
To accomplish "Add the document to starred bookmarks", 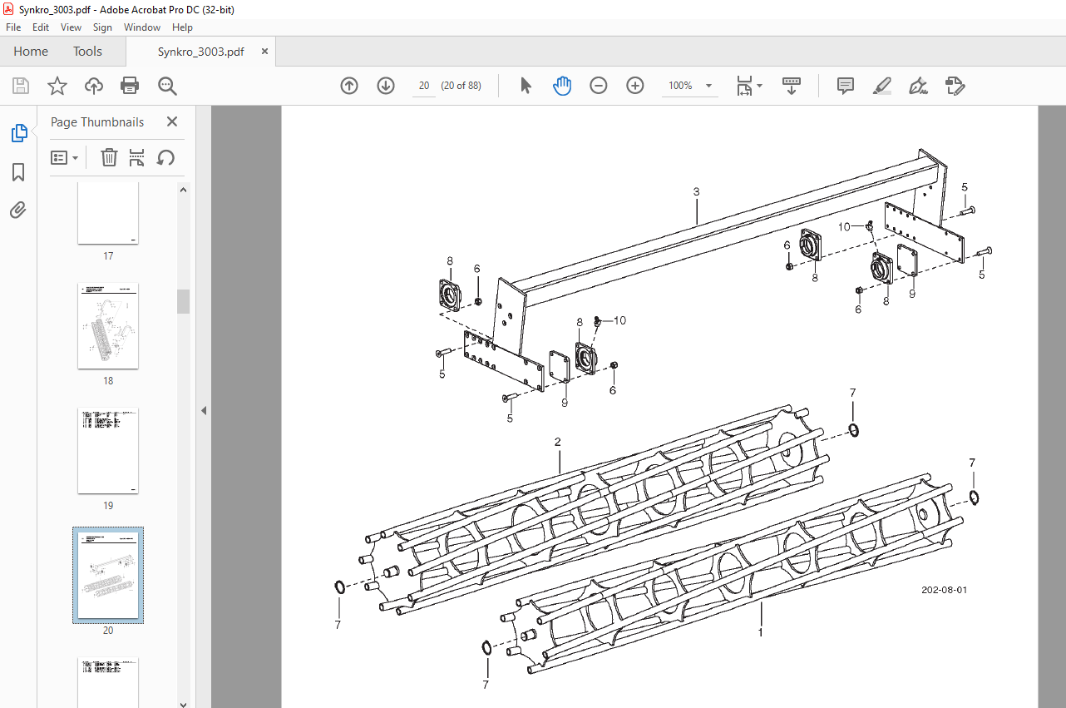I will (x=57, y=86).
